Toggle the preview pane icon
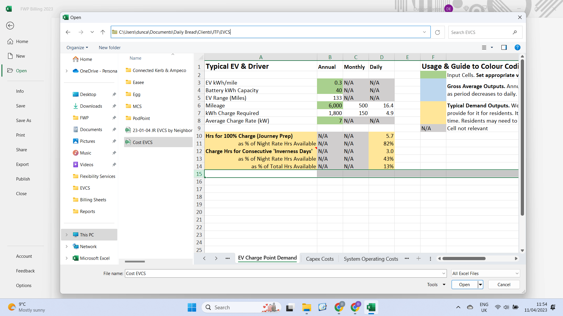 tap(504, 47)
